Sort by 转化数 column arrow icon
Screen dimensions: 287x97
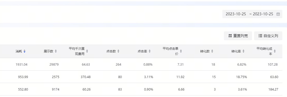[212, 51]
